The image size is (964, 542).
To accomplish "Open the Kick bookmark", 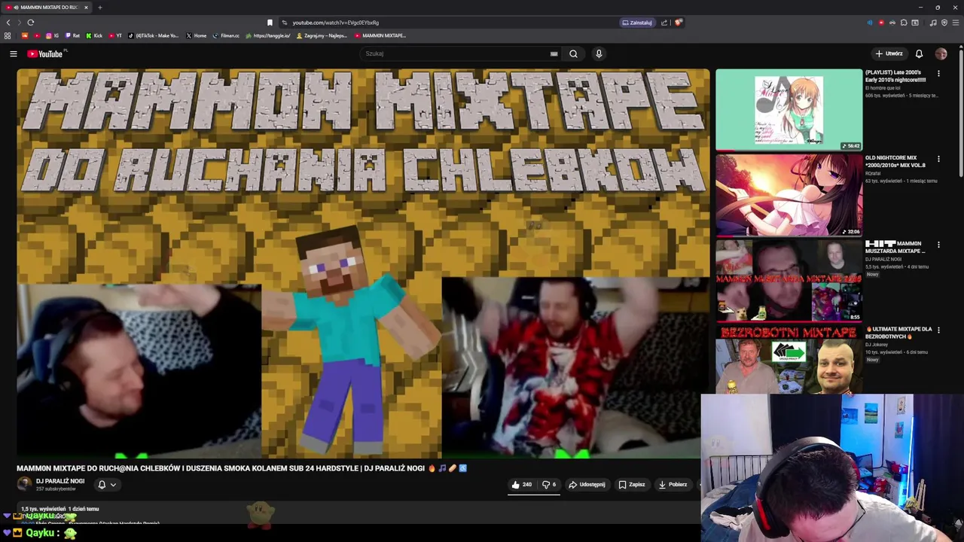I will (x=94, y=35).
